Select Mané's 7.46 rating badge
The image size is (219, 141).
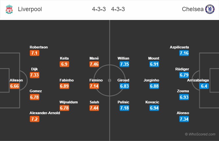pos(94,64)
